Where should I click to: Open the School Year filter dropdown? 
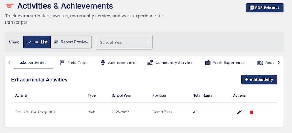coord(124,42)
